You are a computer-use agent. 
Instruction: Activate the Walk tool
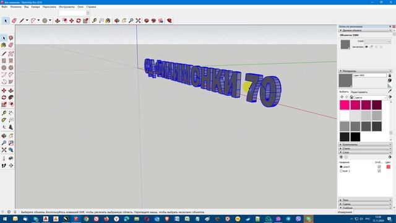click(x=4, y=165)
